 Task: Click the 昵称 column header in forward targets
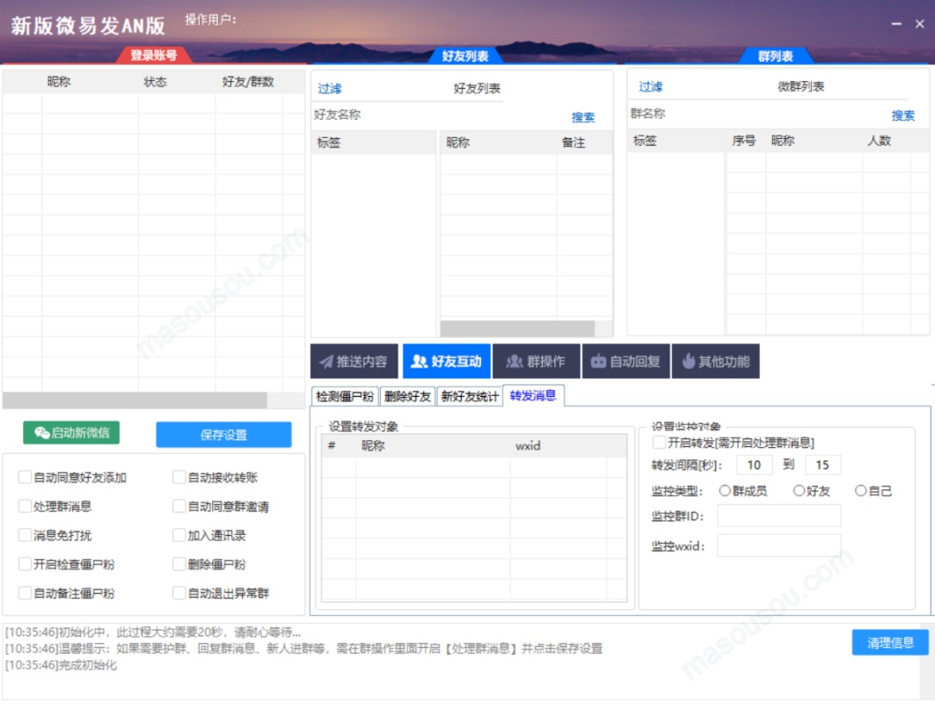coord(373,445)
